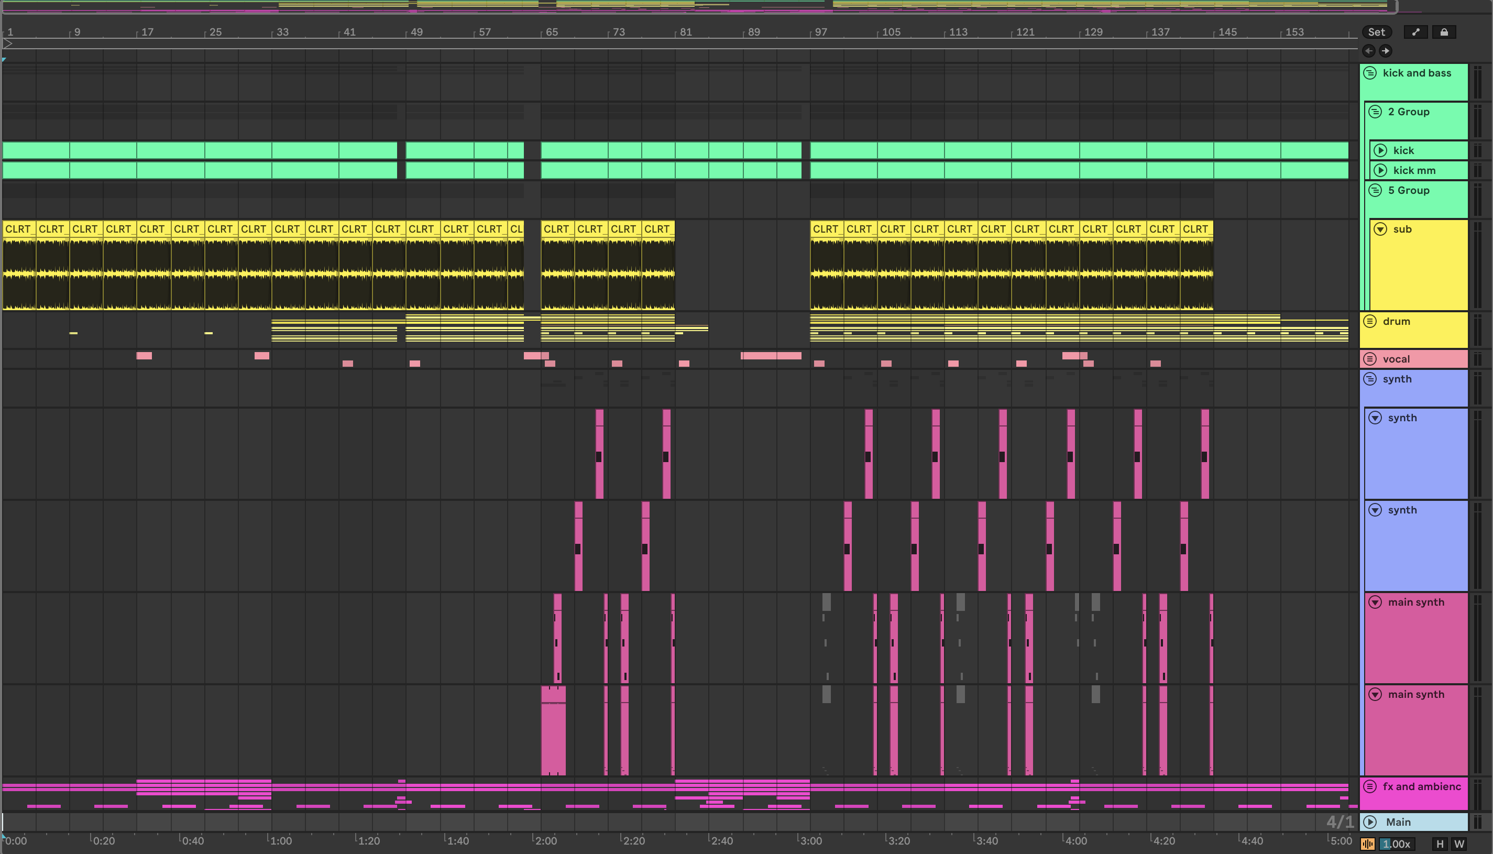The image size is (1493, 854).
Task: Toggle the orange waveform view icon
Action: tap(1367, 844)
